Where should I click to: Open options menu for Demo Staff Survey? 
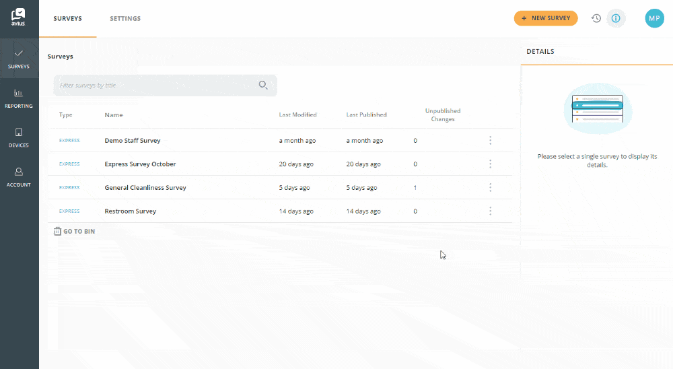490,141
